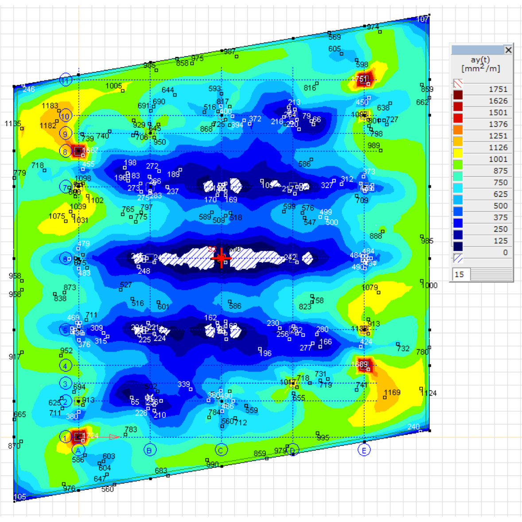Select the yellow 1001 legend color swatch
Image resolution: width=522 pixels, height=522 pixels.
pyautogui.click(x=458, y=153)
